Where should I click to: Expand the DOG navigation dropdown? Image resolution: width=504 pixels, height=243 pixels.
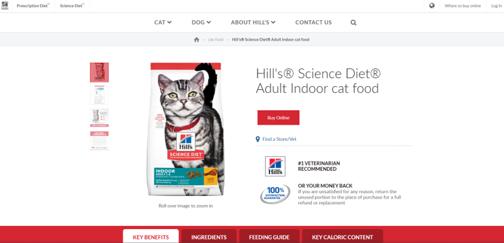tap(201, 22)
